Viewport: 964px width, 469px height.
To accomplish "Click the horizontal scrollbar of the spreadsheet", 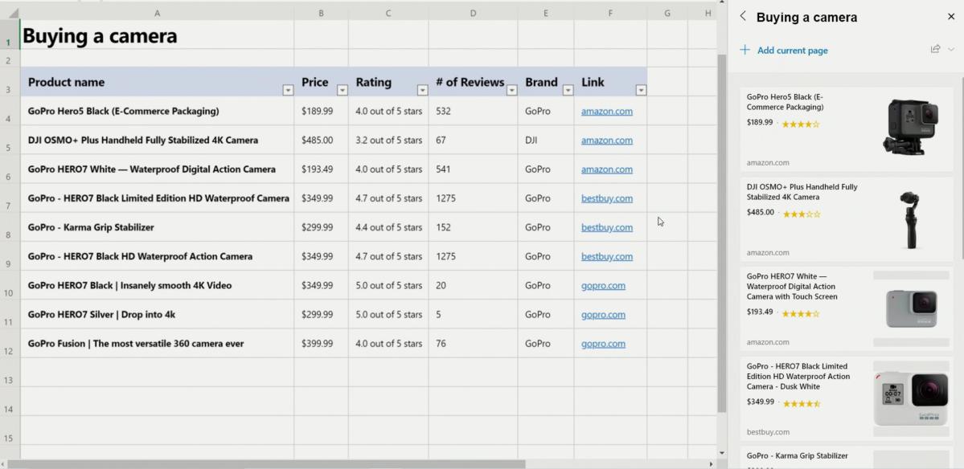I will [266, 464].
